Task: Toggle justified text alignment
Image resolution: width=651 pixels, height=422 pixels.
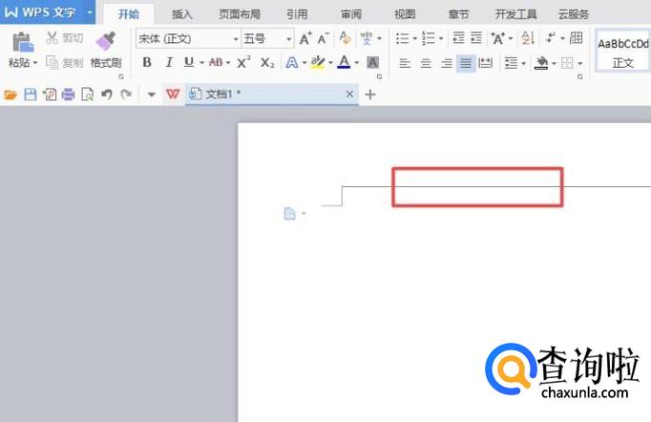Action: (x=465, y=63)
